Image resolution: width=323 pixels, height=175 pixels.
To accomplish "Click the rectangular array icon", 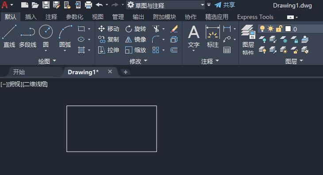I will pyautogui.click(x=156, y=50).
